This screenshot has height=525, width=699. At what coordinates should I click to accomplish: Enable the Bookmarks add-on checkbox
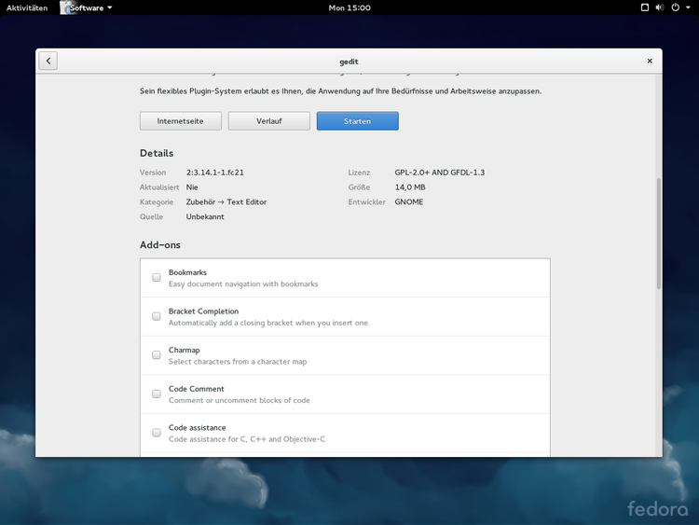click(x=157, y=278)
